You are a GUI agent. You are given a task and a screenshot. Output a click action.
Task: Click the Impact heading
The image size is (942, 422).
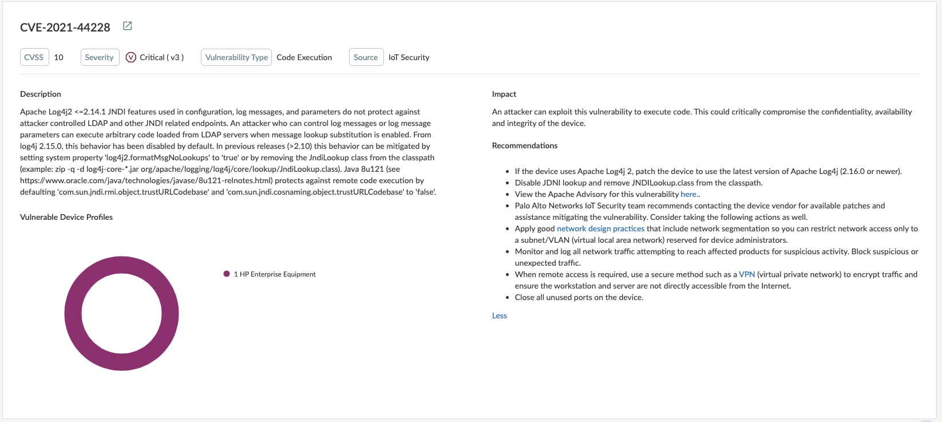504,94
